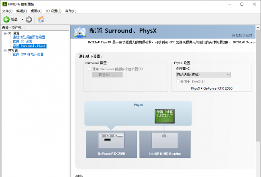Click the NVIDIA logo in title bar
261x177 pixels.
tap(4, 4)
